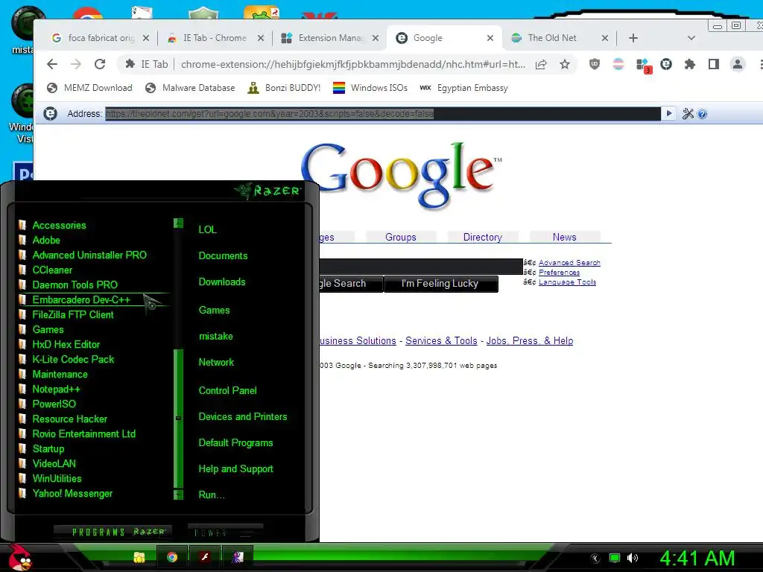This screenshot has width=763, height=572.
Task: Open Devices and Printers in start menu
Action: pos(243,417)
